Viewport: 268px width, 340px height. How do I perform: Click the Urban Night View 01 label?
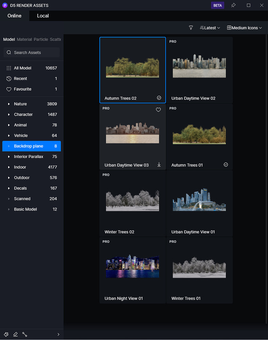pos(123,299)
